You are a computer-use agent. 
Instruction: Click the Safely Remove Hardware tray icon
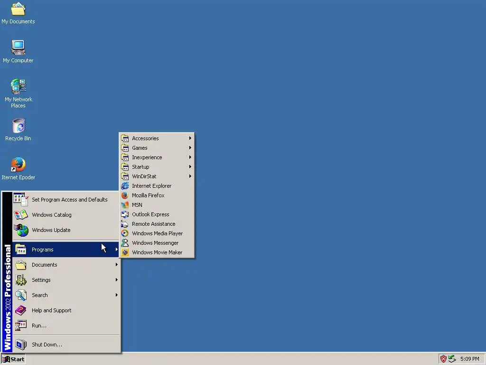tap(452, 359)
